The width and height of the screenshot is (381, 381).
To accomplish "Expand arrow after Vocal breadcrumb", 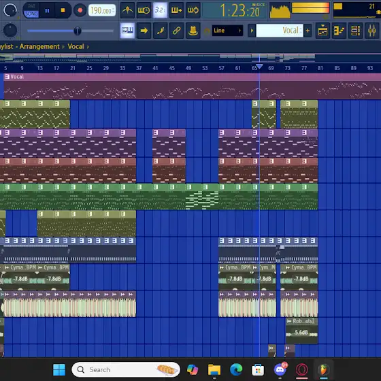I will click(x=88, y=47).
